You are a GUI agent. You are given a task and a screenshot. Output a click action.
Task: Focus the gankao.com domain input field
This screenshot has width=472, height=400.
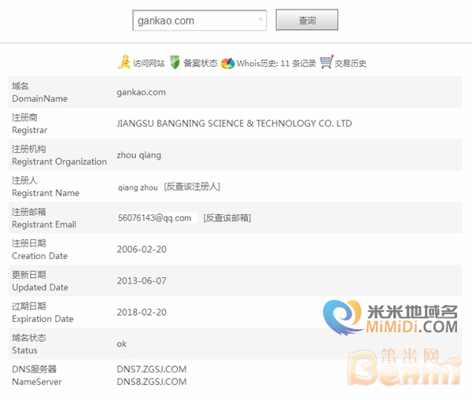[x=199, y=20]
